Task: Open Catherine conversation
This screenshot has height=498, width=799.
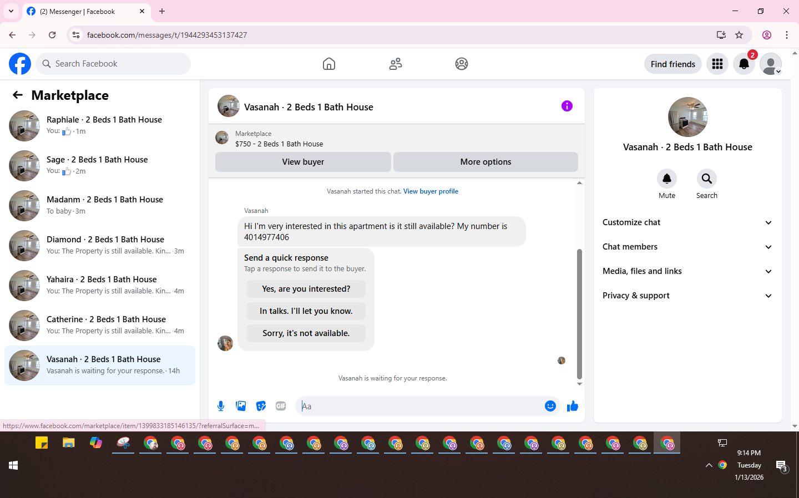Action: 100,326
